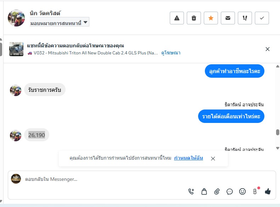Click the กำหนดให้ฉัน assign-to-me link
The image size is (280, 207).
click(x=189, y=158)
